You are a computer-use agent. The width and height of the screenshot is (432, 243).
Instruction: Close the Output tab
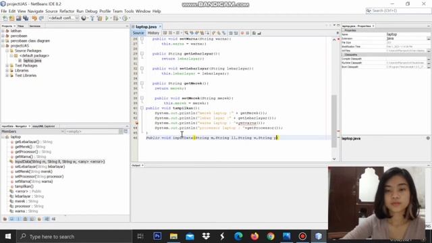tap(142, 165)
